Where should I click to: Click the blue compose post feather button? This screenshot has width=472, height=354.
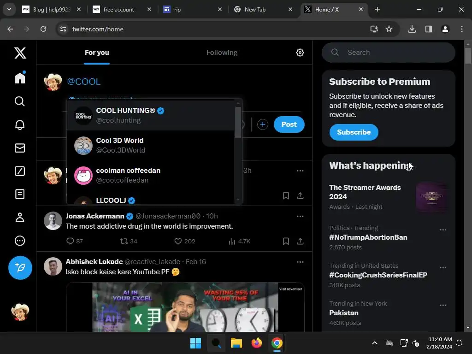pyautogui.click(x=20, y=268)
